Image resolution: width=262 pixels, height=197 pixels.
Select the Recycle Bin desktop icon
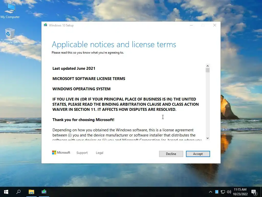pos(10,36)
